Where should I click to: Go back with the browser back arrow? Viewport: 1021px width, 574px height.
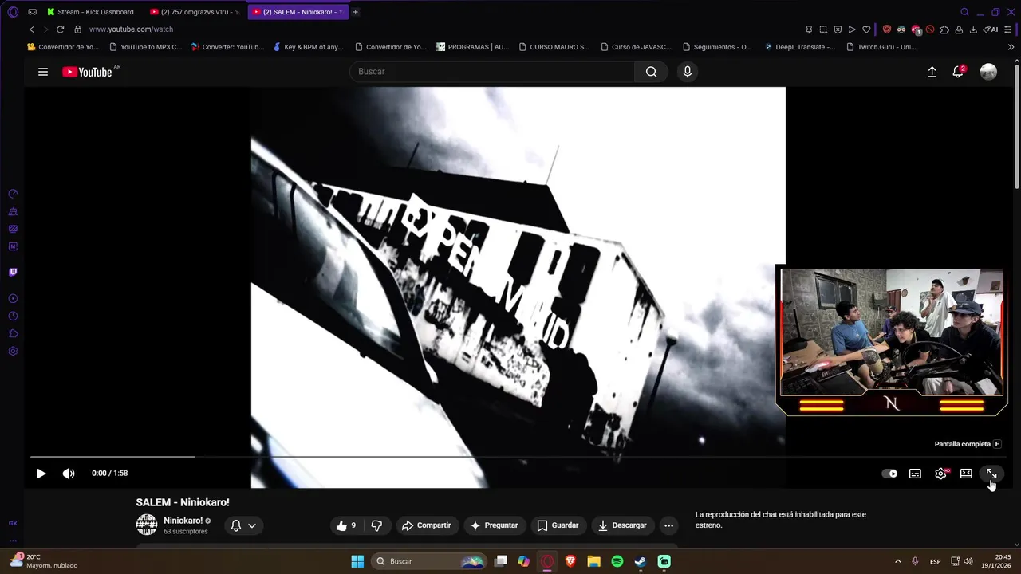tap(32, 29)
